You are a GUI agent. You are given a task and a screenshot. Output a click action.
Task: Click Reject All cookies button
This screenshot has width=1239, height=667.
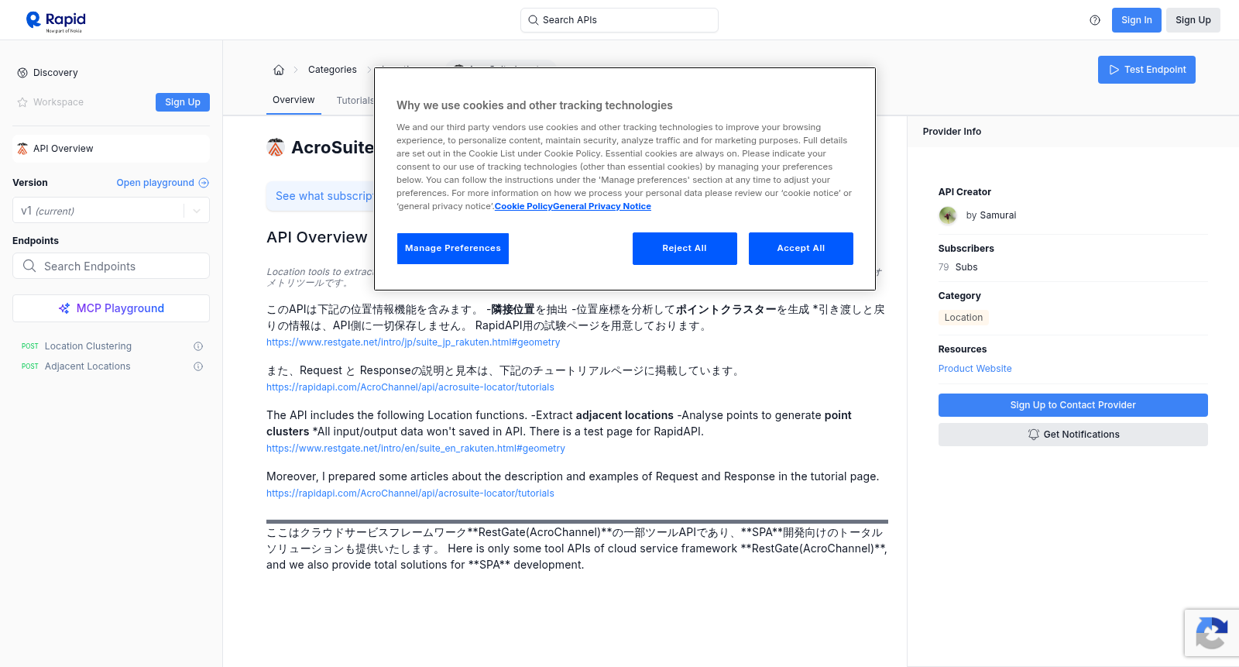(685, 249)
